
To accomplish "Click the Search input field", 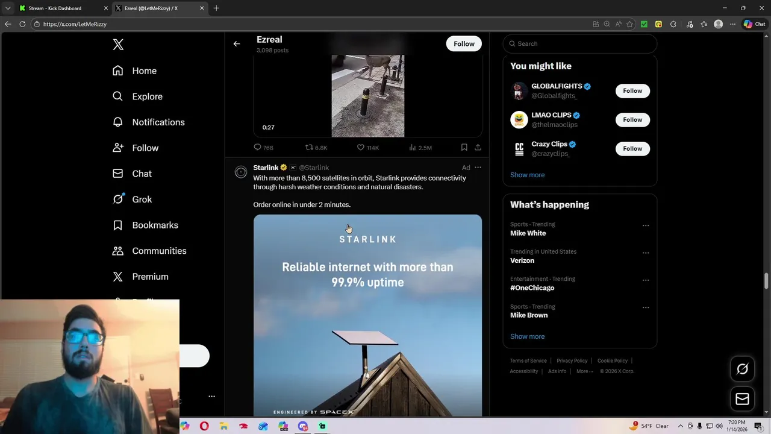I will 579,43.
